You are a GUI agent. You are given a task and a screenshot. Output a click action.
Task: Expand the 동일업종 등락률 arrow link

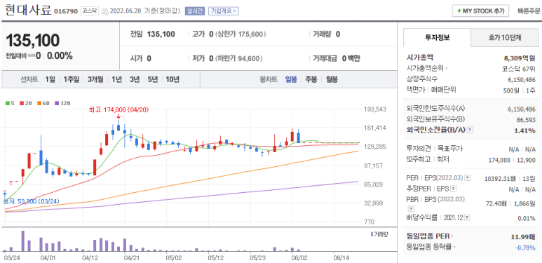pyautogui.click(x=454, y=247)
